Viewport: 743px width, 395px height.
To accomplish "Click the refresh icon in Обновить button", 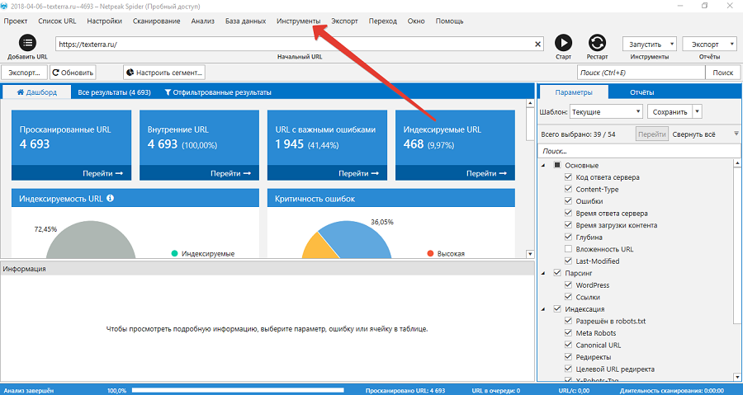I will tap(56, 73).
